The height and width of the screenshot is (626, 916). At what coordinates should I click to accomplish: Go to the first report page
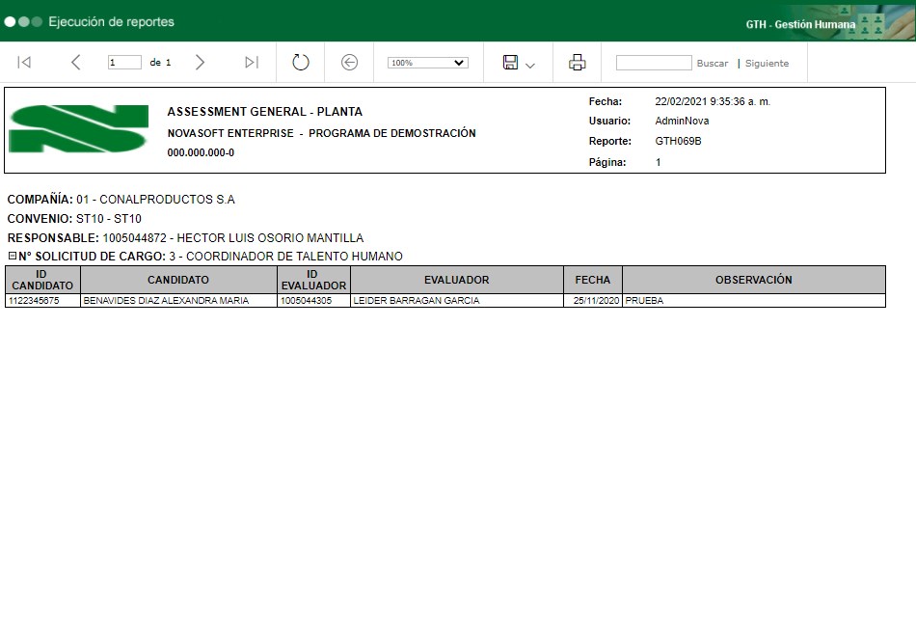click(x=25, y=63)
